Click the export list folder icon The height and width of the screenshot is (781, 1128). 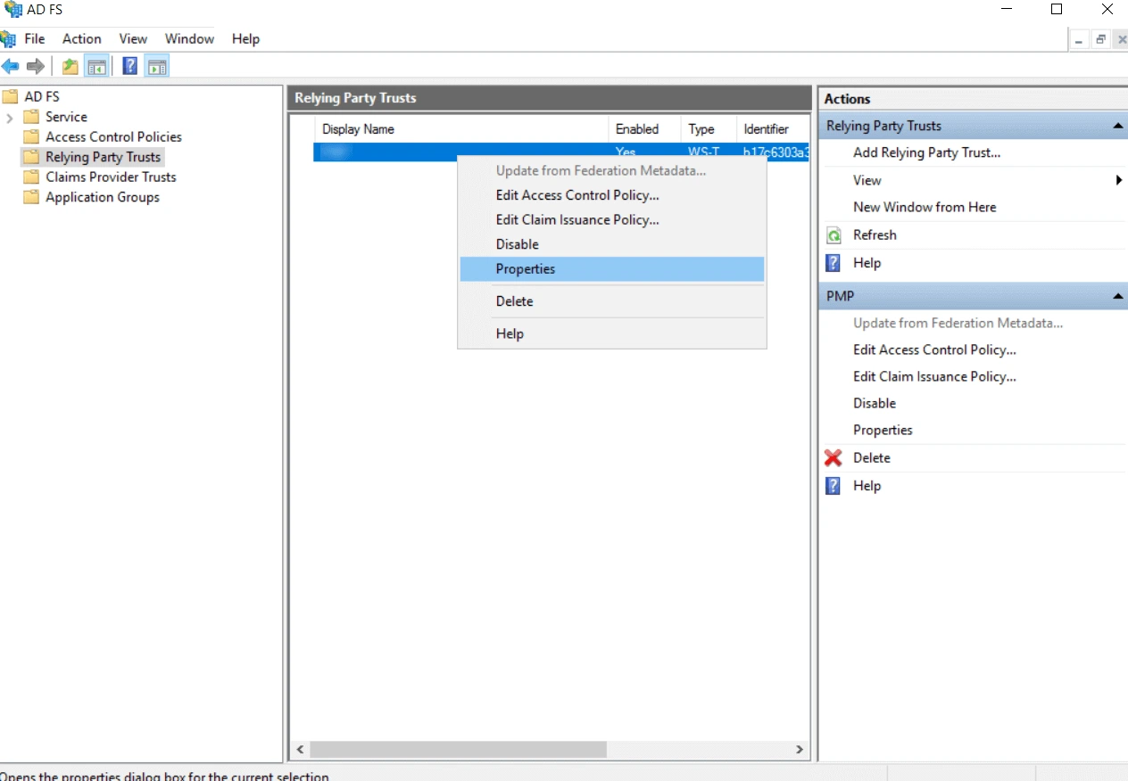click(x=70, y=65)
